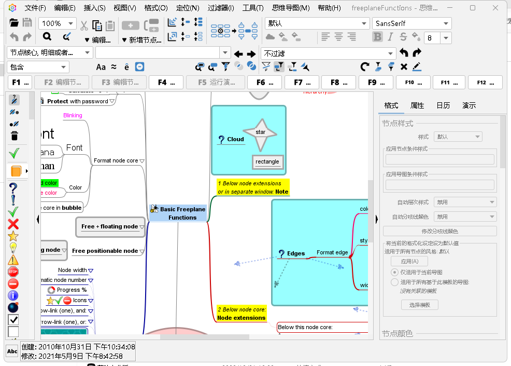The width and height of the screenshot is (511, 366).
Task: Click the Bold formatting button
Action: click(x=377, y=37)
